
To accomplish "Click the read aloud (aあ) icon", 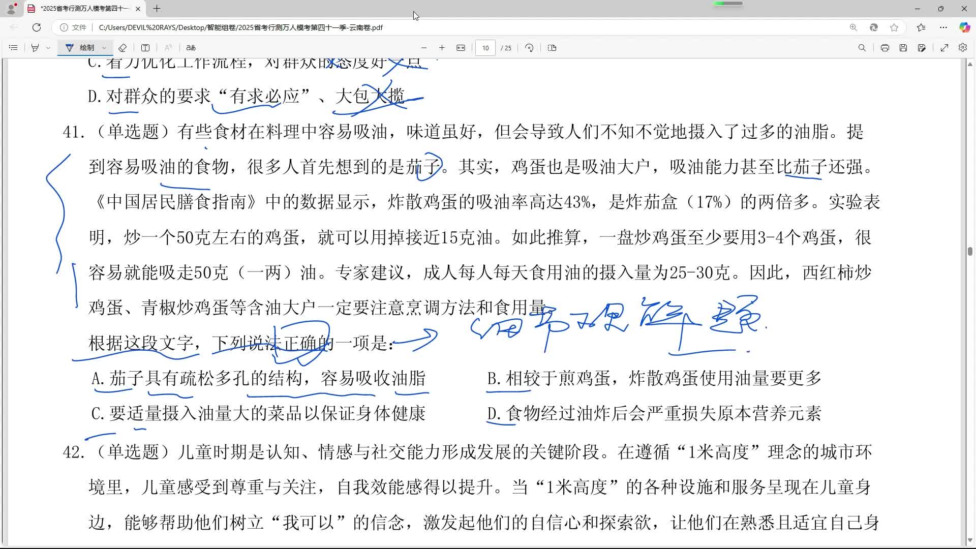I will coord(190,47).
